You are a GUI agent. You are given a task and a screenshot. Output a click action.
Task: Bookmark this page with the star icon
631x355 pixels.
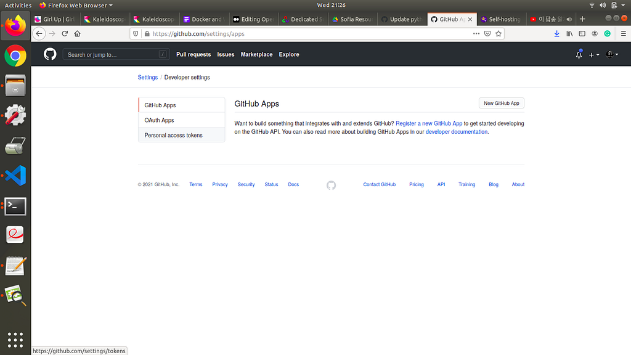pyautogui.click(x=499, y=34)
